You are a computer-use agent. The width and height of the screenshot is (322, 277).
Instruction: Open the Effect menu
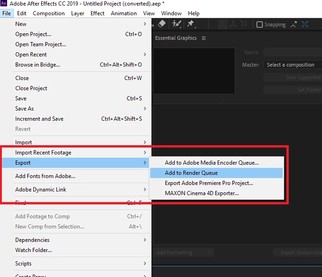click(97, 13)
